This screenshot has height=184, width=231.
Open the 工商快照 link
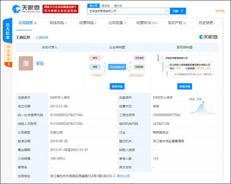point(42,37)
